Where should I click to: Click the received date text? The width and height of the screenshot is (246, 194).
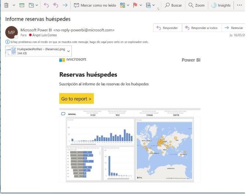[237, 35]
